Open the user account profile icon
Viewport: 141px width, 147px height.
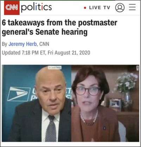tap(120, 8)
